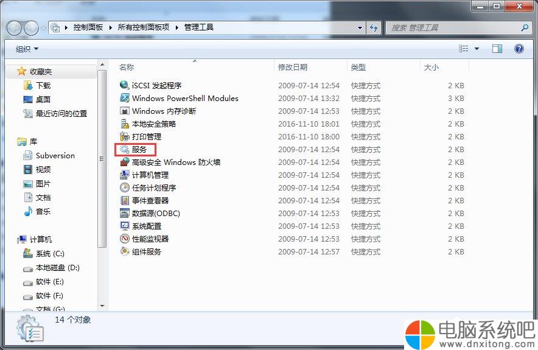
Task: Click the help question mark icon
Action: pos(519,49)
